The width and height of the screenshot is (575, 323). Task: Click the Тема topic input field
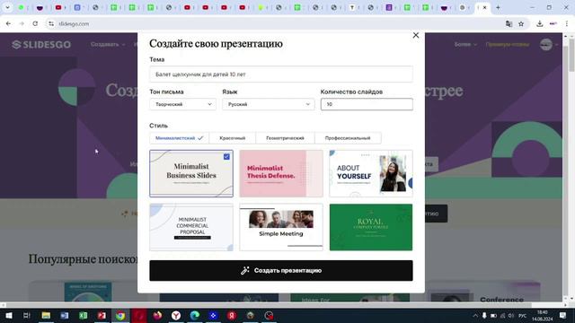pyautogui.click(x=281, y=74)
